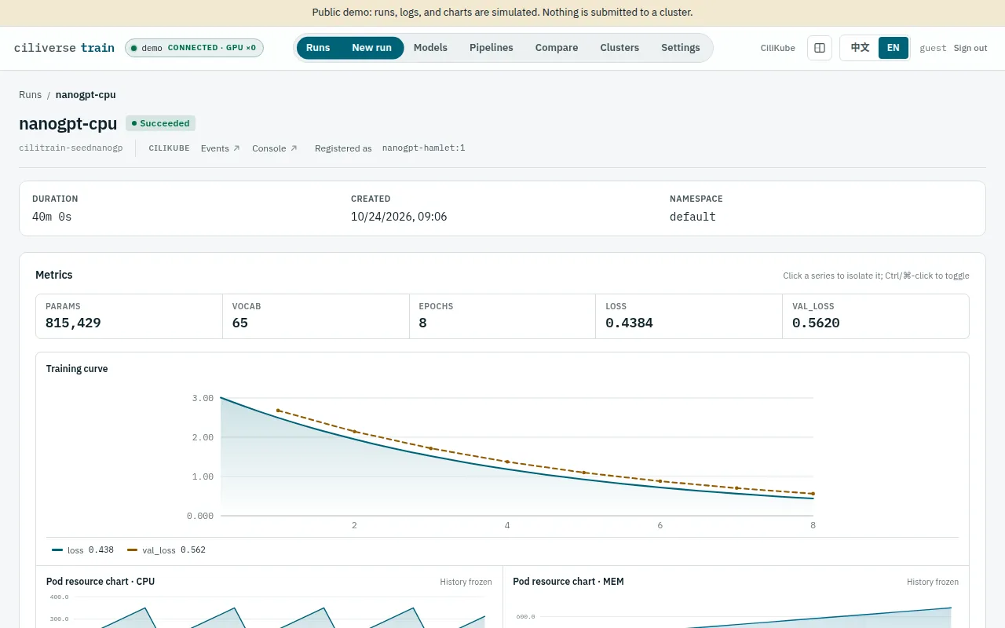Screen dimensions: 1005x628
Task: Click the Metrics section heading
Action: [x=54, y=275]
